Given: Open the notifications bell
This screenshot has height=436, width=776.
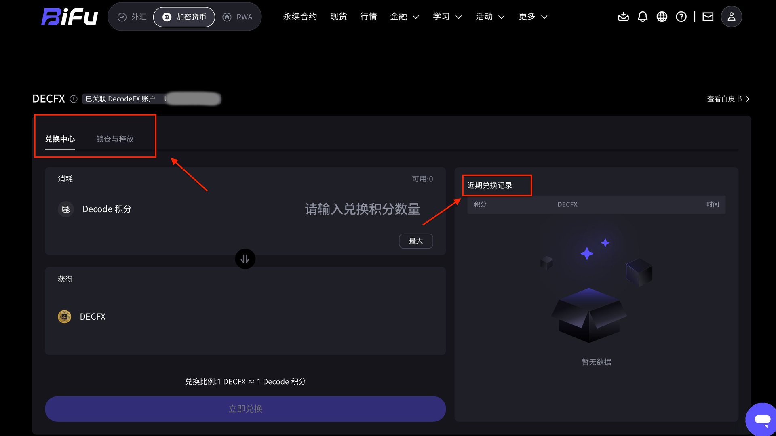Looking at the screenshot, I should [643, 17].
